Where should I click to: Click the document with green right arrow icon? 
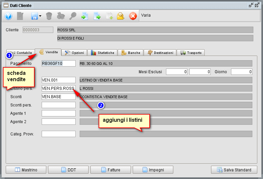pos(97,16)
